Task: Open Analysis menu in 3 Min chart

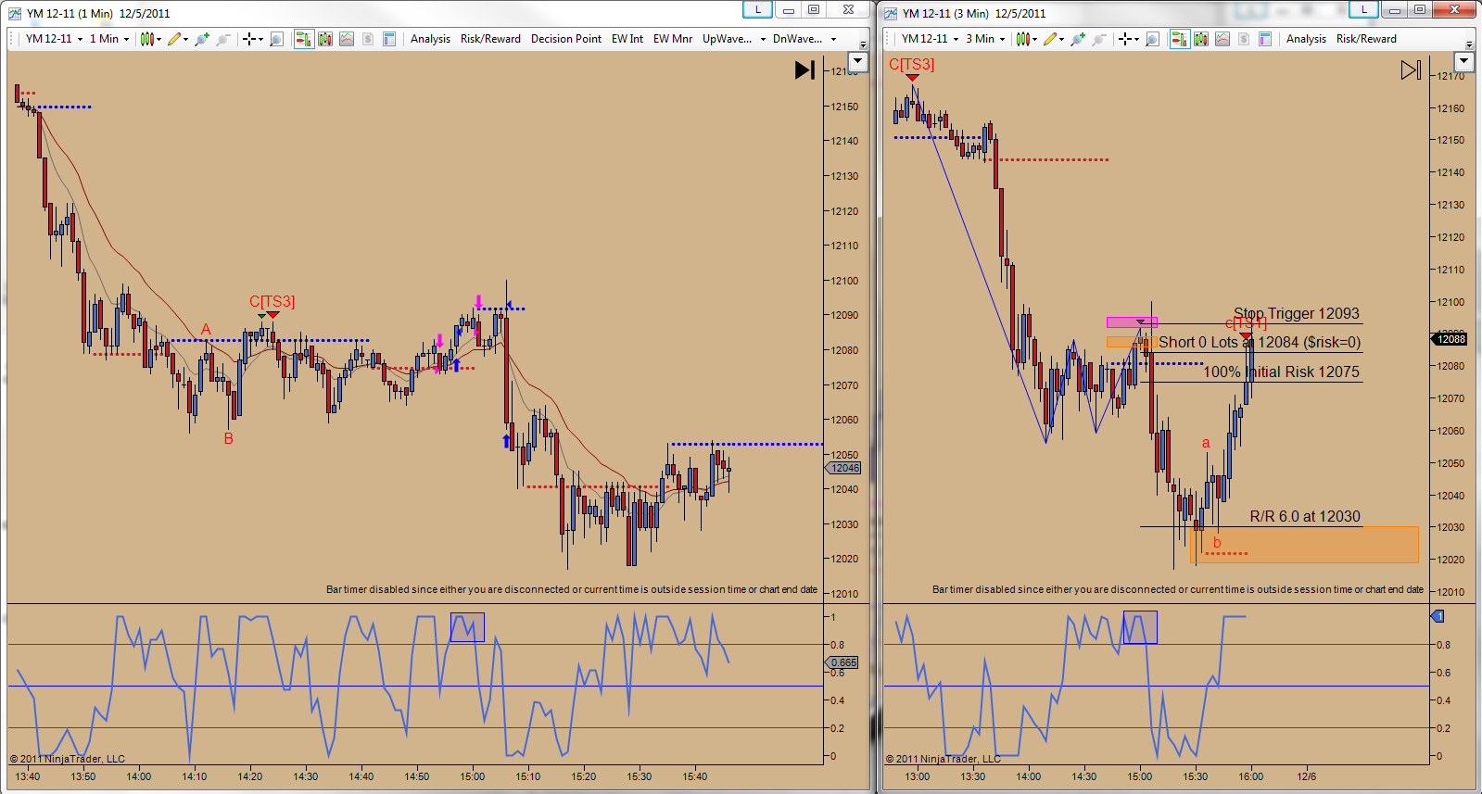Action: pos(1306,39)
